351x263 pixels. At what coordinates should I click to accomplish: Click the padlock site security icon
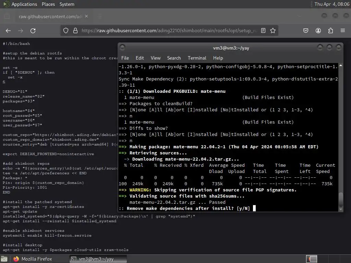coord(75,30)
